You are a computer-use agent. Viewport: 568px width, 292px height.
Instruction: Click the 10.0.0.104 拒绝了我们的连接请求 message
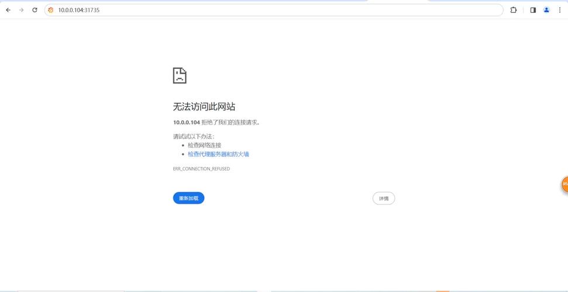[x=216, y=122]
